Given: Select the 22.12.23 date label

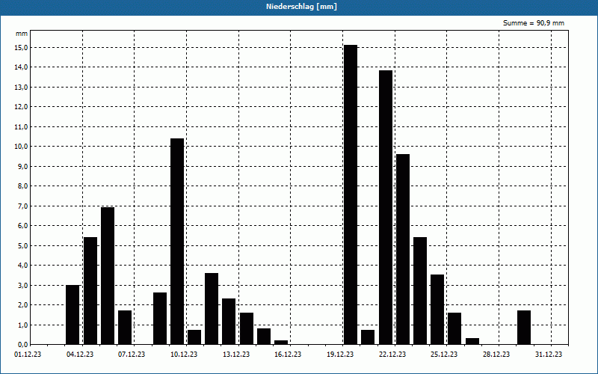Looking at the screenshot, I should 392,355.
